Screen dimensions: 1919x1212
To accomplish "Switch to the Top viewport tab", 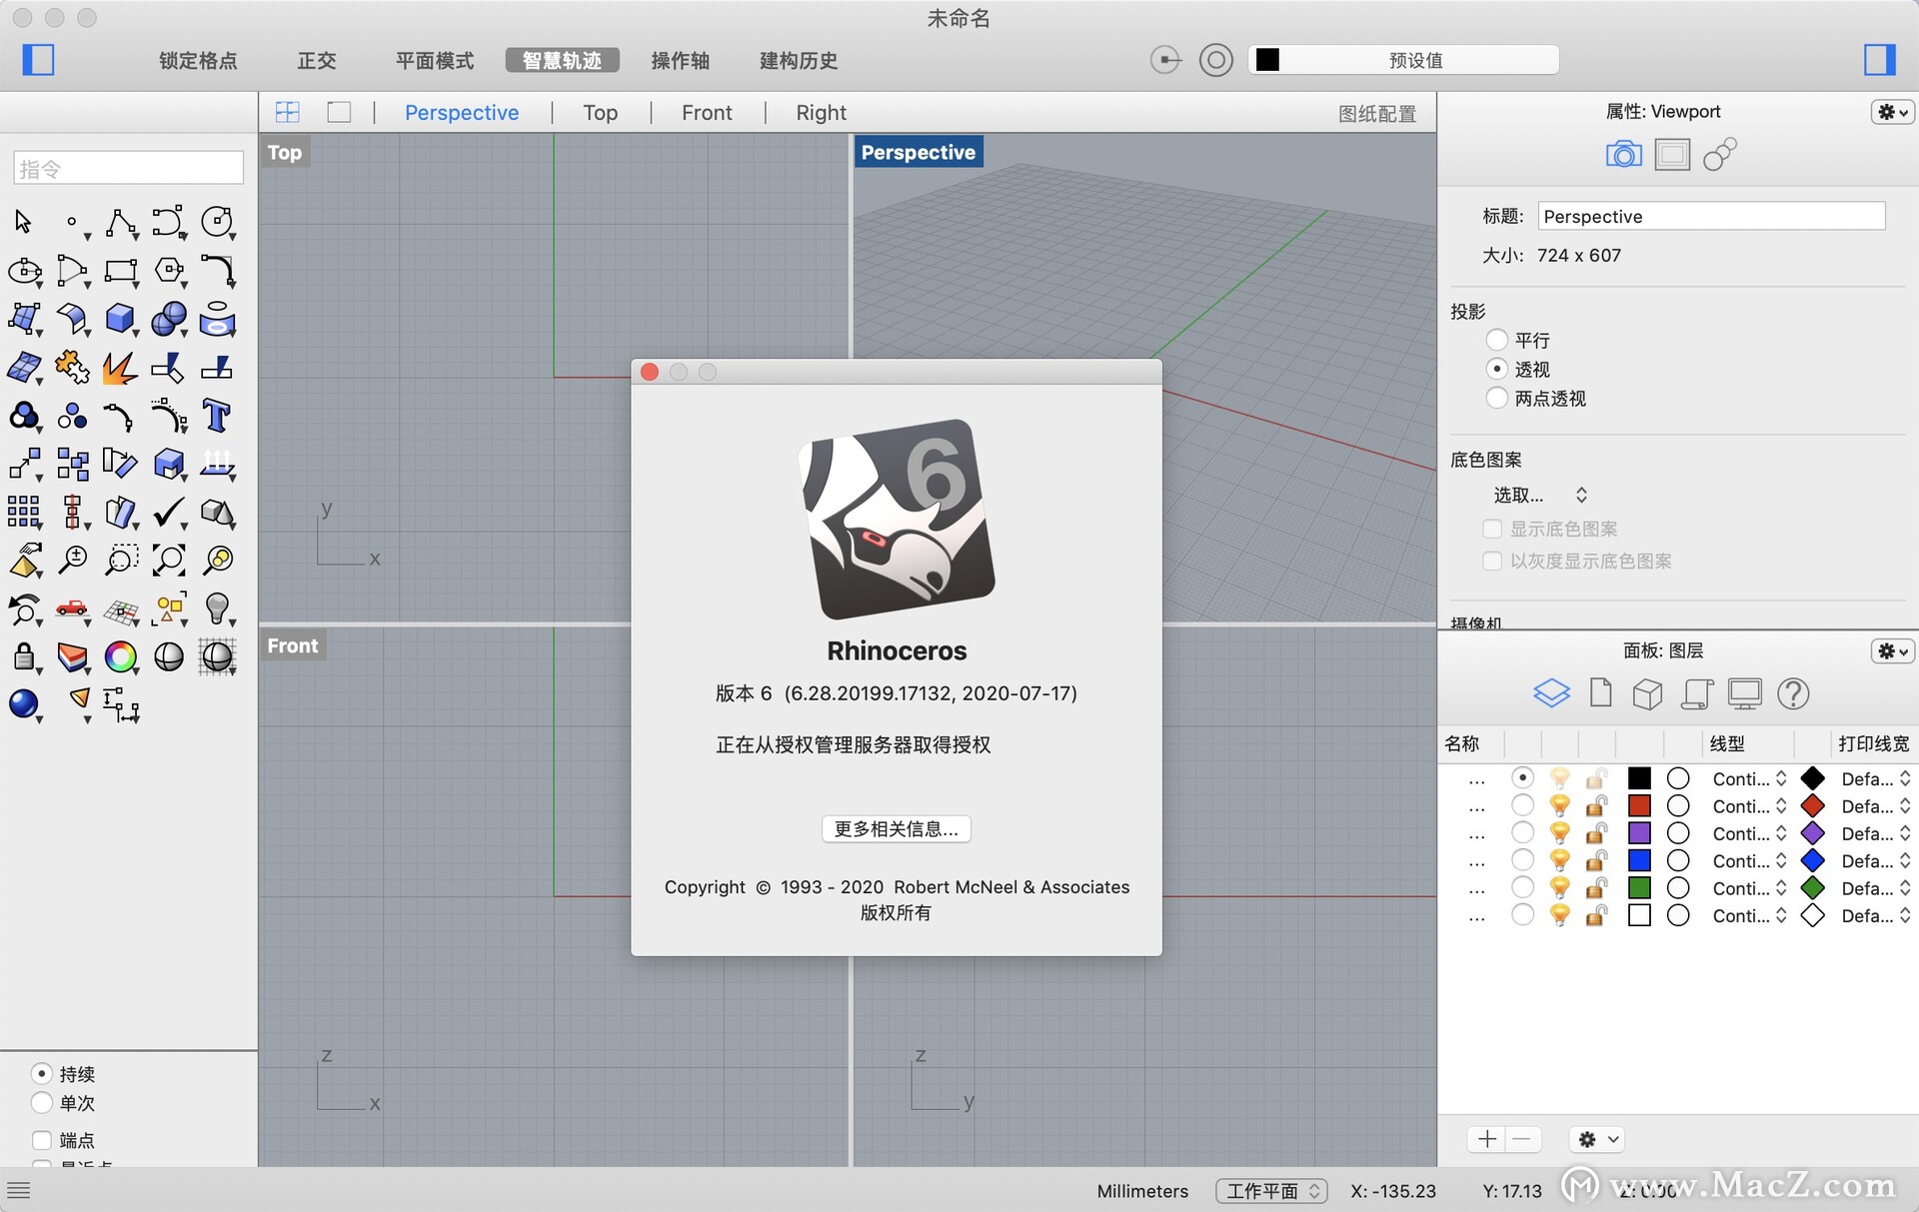I will click(x=597, y=110).
